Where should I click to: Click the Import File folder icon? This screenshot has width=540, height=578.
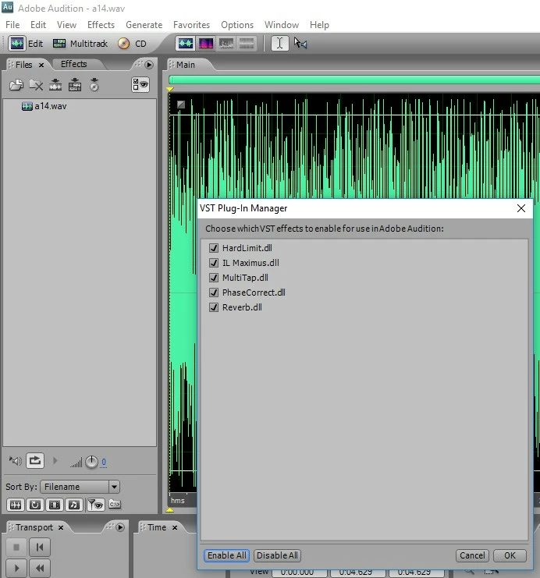point(16,85)
